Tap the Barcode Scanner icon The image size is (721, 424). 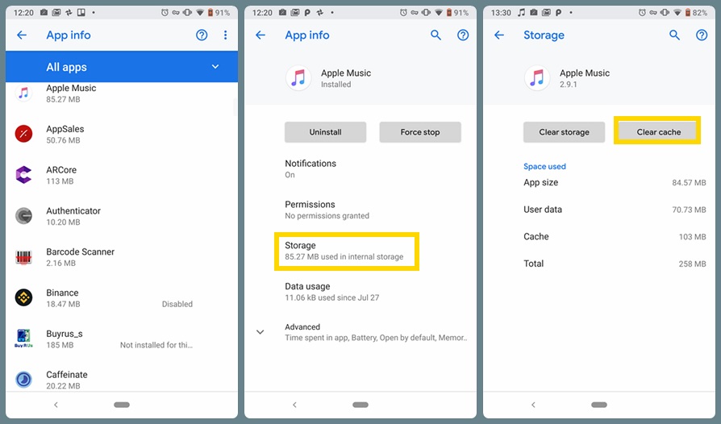(23, 257)
